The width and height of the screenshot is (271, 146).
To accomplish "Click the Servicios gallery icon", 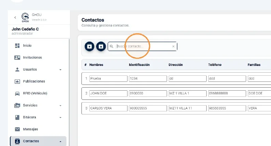I will point(17,105).
